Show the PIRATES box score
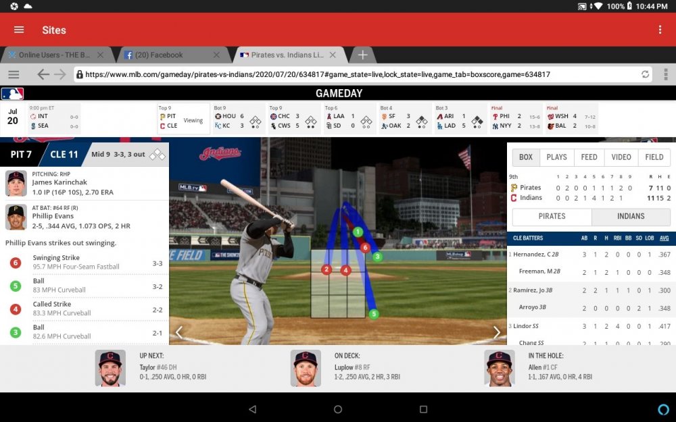Screen dimensions: 676x422 point(552,216)
